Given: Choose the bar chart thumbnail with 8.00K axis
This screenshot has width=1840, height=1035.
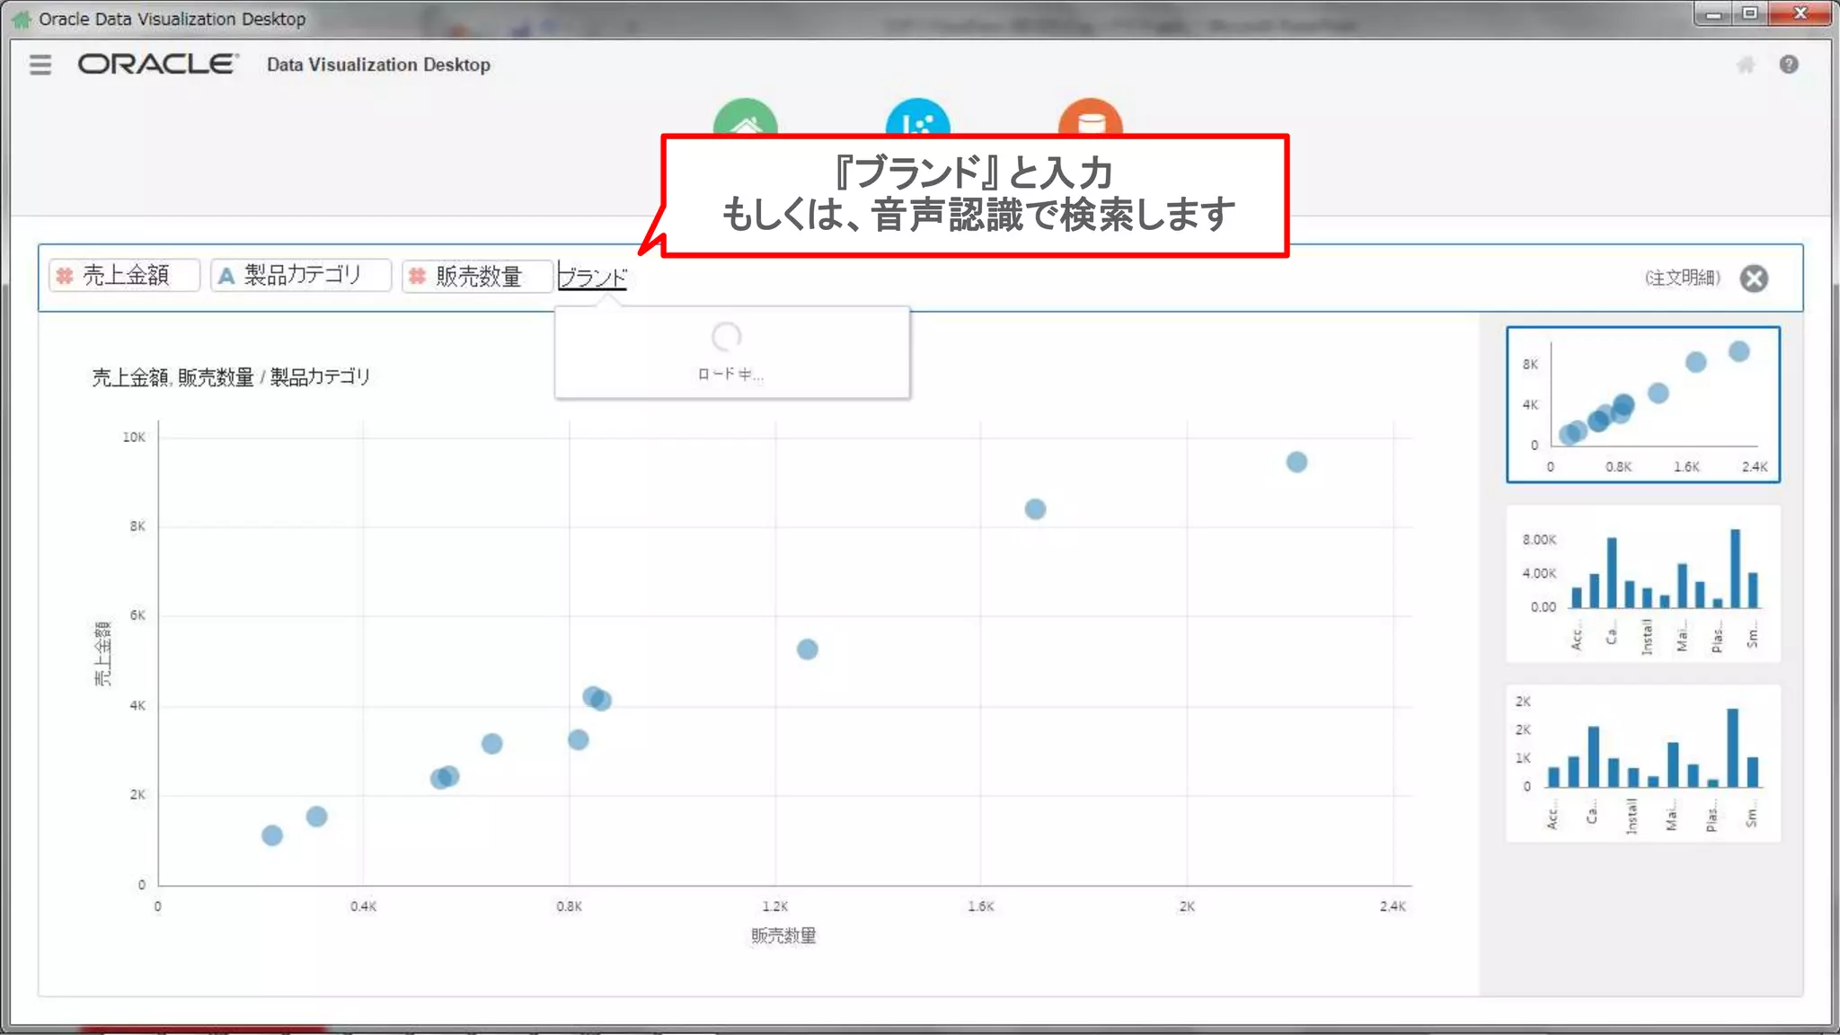Looking at the screenshot, I should click(1643, 584).
